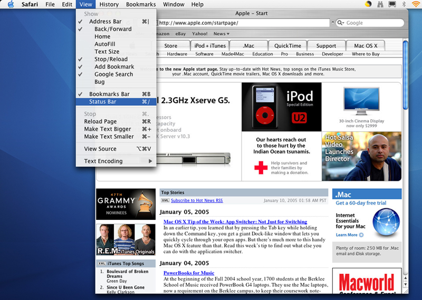This screenshot has width=422, height=300.
Task: Open the Bookmarks menu
Action: [141, 4]
